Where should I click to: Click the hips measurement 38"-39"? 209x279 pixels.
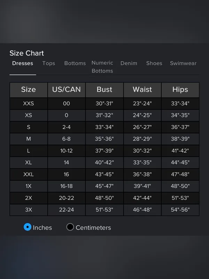click(180, 139)
